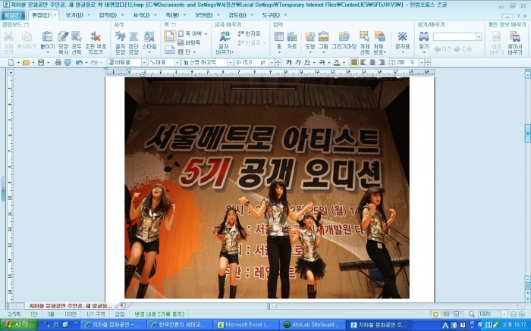This screenshot has width=531, height=331.
Task: Expand the Page Margins (쪽 여백) dropdown
Action: point(206,34)
